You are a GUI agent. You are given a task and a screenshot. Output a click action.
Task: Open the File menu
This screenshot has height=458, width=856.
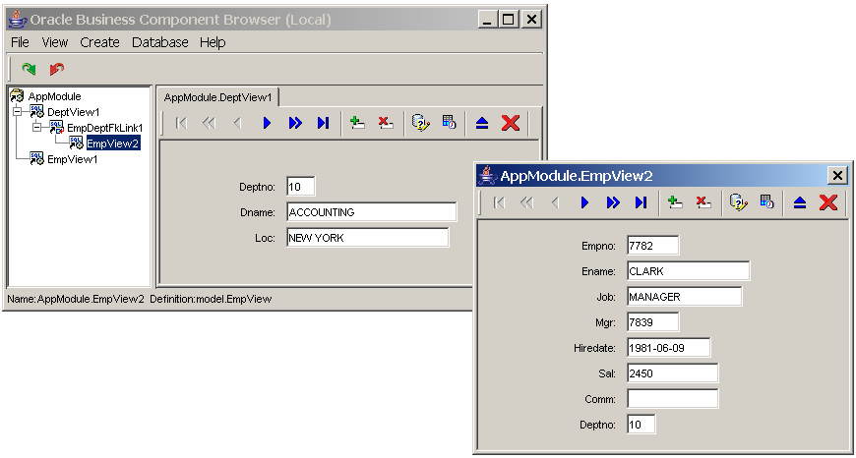21,42
